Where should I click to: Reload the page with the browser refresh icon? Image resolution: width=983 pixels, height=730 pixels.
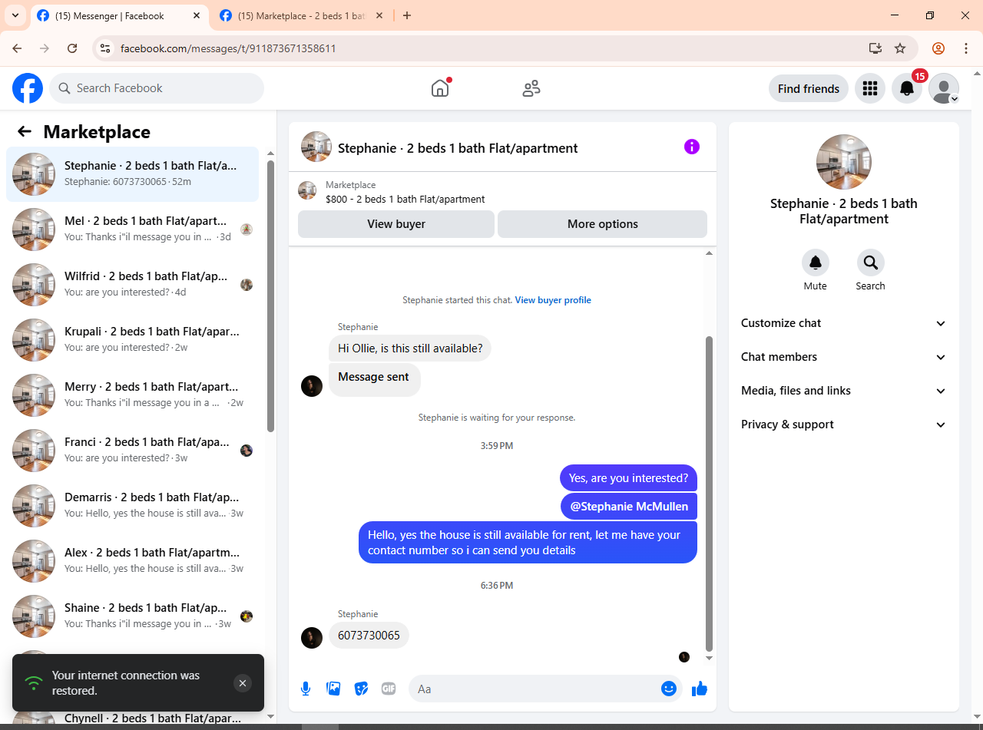point(72,48)
